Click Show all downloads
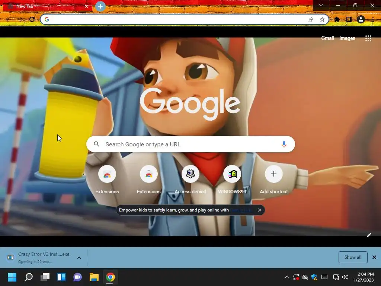Image resolution: width=381 pixels, height=286 pixels. tap(353, 257)
